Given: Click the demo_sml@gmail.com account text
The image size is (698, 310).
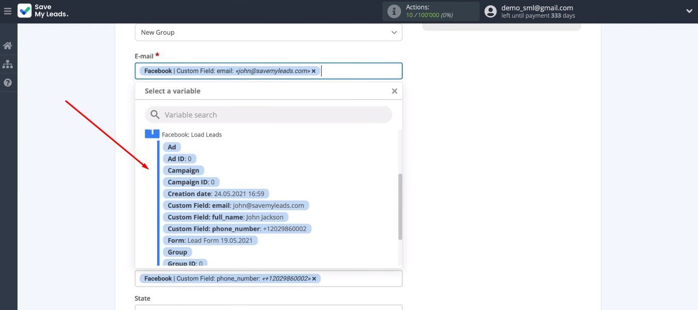Looking at the screenshot, I should tap(537, 8).
